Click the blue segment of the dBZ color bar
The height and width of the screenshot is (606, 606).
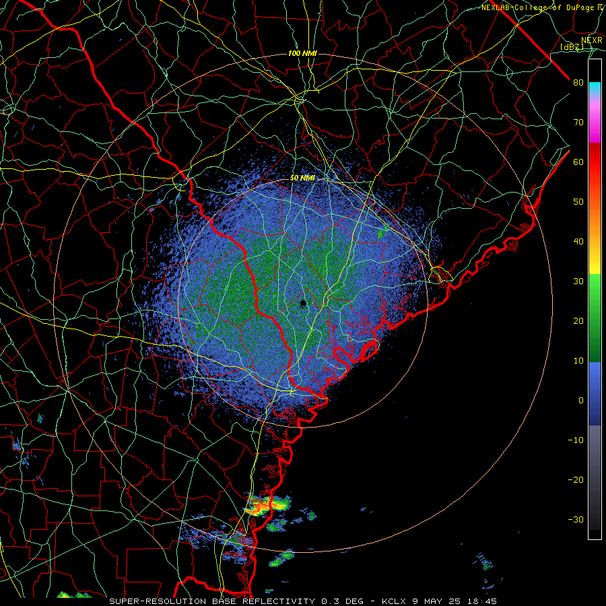[595, 393]
